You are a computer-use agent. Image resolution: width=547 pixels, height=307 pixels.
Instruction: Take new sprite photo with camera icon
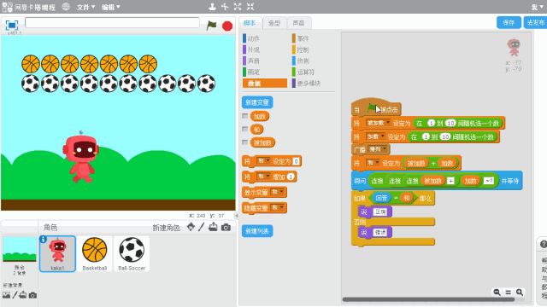(226, 228)
